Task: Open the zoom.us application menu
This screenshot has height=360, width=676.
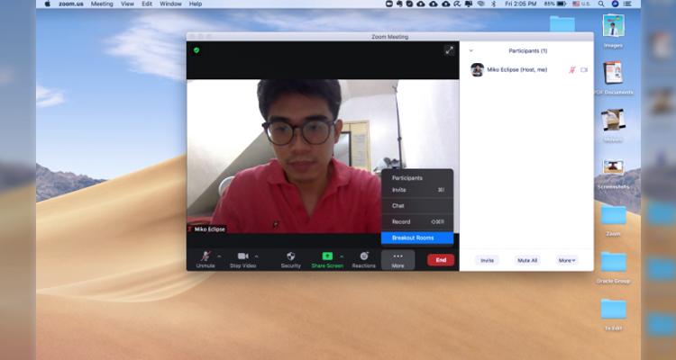Action: pyautogui.click(x=71, y=4)
